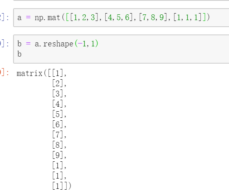The height and width of the screenshot is (195, 229).
Task: Click '[4,5,6]' in the first cell
Action: tap(118, 17)
